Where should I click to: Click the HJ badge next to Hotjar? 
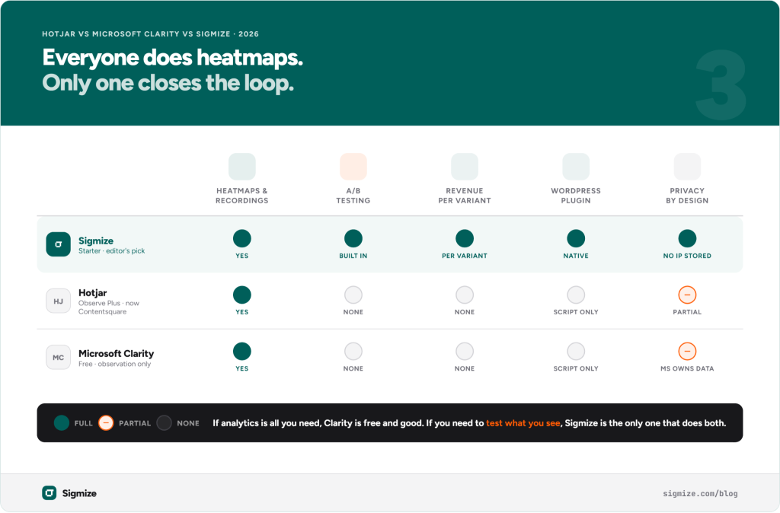point(58,301)
